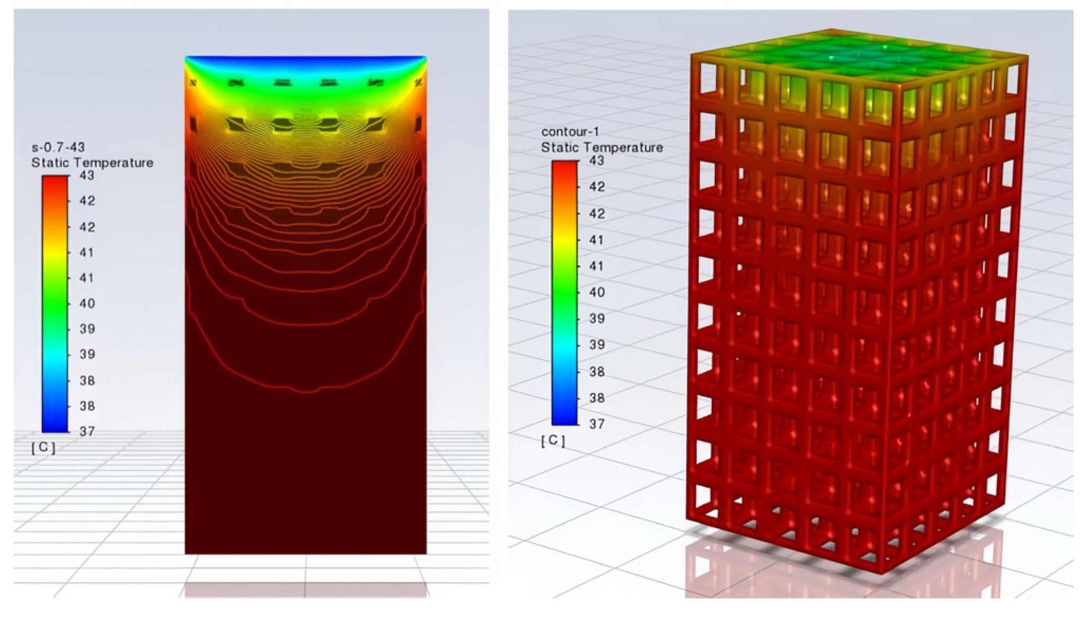Viewport: 1089px width, 617px height.
Task: Click the "[C]" unit below s-0.7-43 legend
Action: (x=43, y=448)
